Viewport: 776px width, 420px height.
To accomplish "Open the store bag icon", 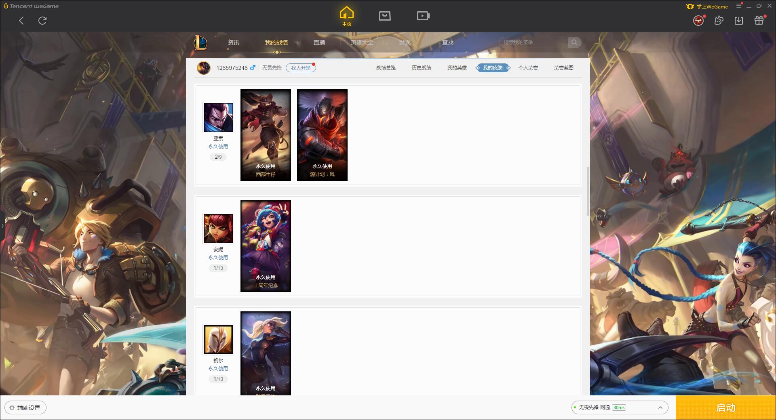I will pyautogui.click(x=385, y=16).
